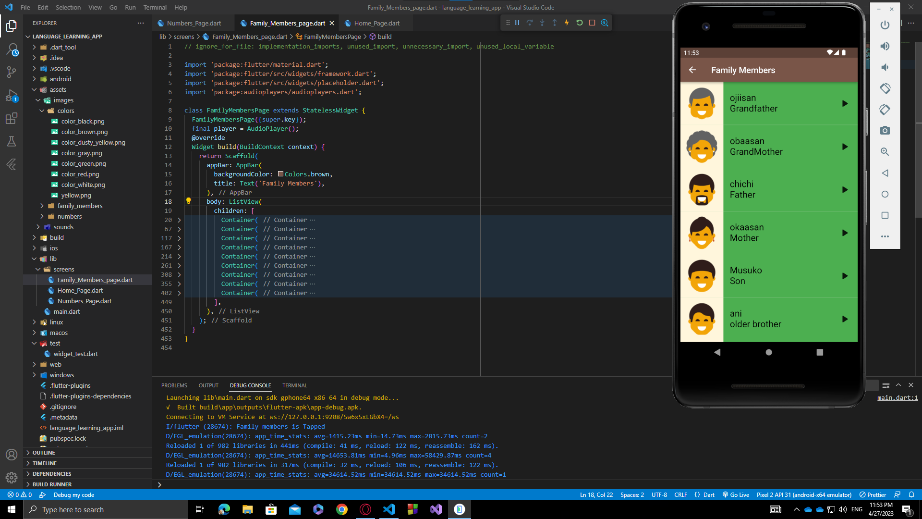This screenshot has height=519, width=922.
Task: Open emulator zoom tool
Action: (885, 152)
